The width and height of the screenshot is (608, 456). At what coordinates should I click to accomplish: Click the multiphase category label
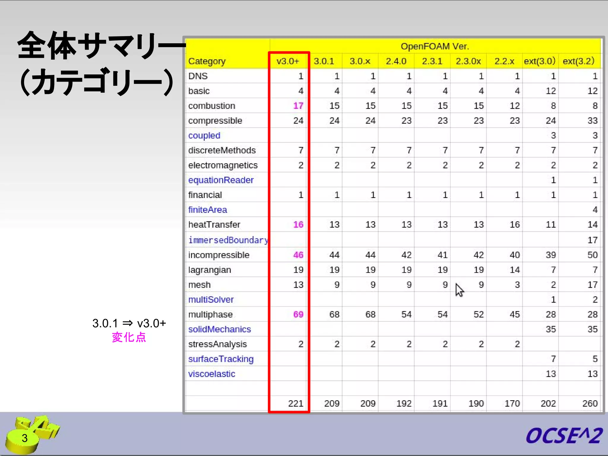[210, 315]
